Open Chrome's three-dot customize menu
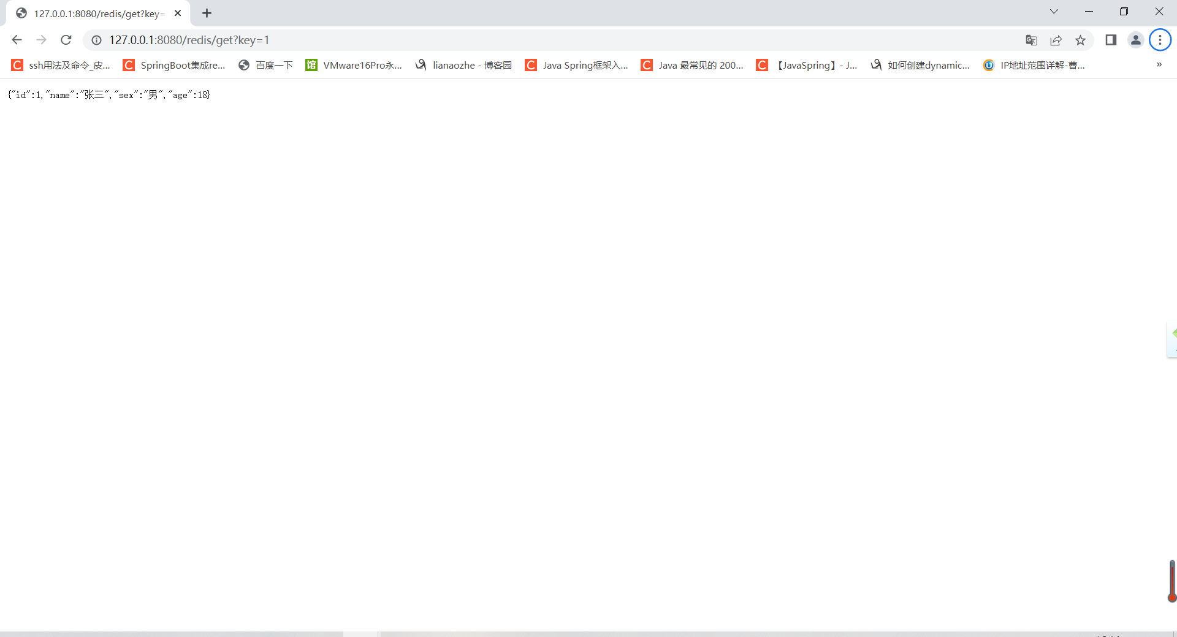This screenshot has width=1177, height=637. pos(1160,40)
